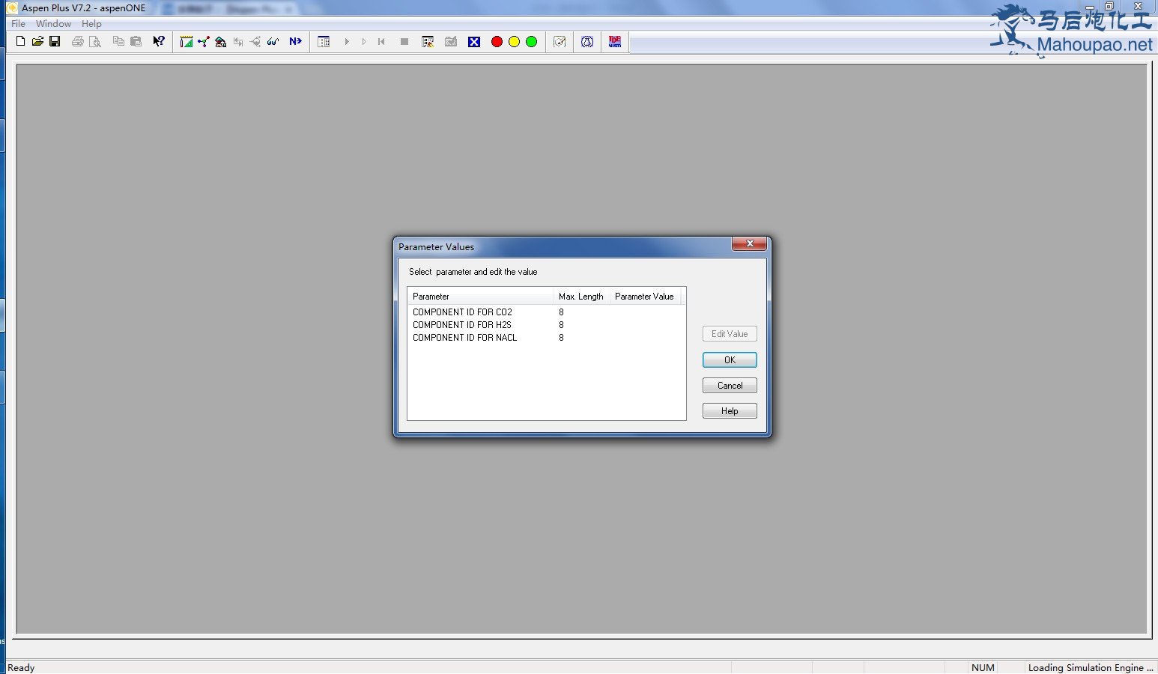
Task: Open the Help menu
Action: point(91,24)
